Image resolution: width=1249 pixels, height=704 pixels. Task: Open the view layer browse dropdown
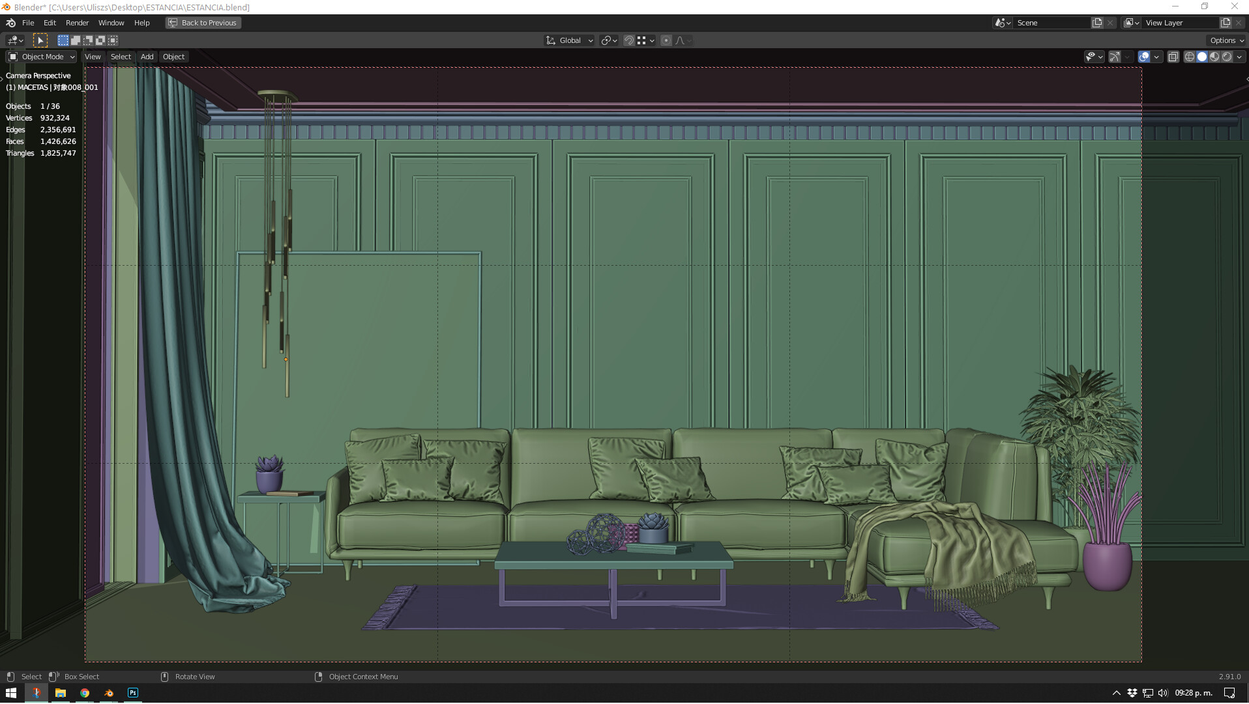(x=1132, y=23)
